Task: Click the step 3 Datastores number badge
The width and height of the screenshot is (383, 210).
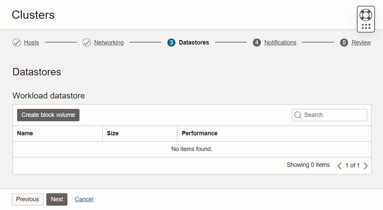Action: pyautogui.click(x=171, y=43)
